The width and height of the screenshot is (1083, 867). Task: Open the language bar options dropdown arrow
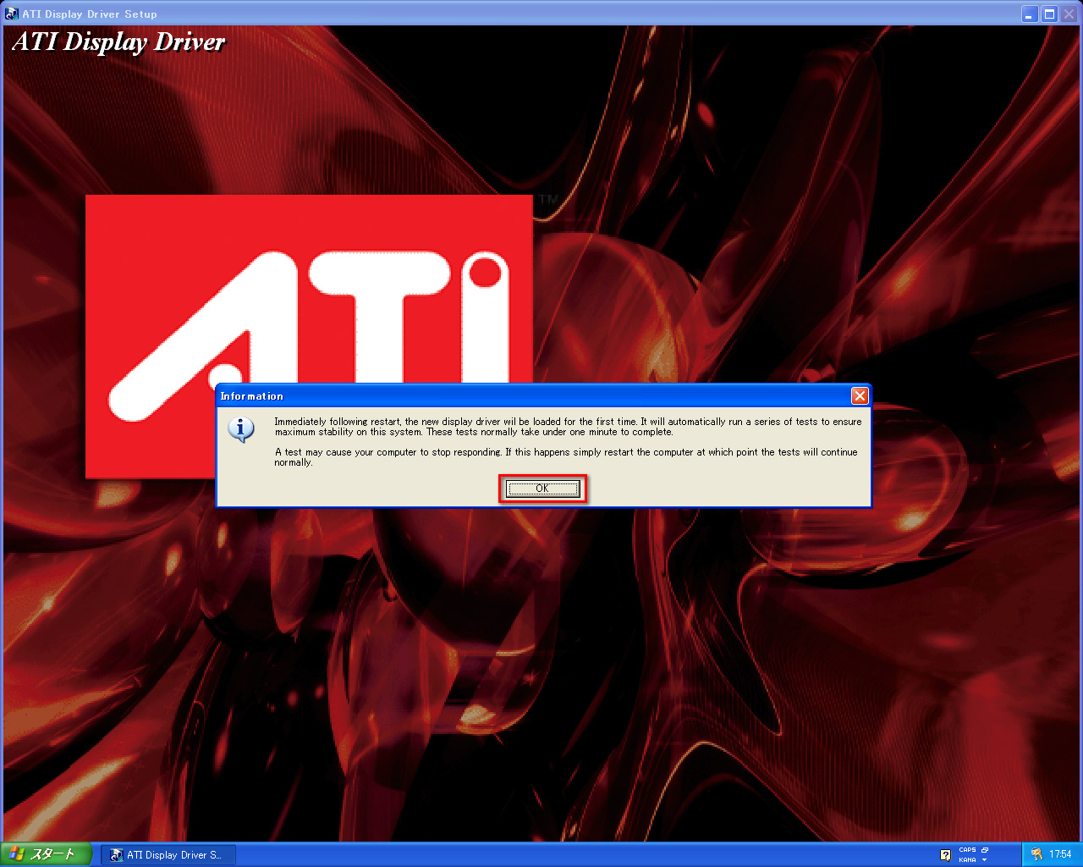pyautogui.click(x=985, y=860)
